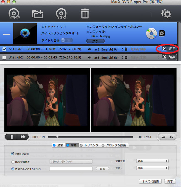Open the add folder icon in toolbar
The height and width of the screenshot is (187, 181).
coord(38,14)
